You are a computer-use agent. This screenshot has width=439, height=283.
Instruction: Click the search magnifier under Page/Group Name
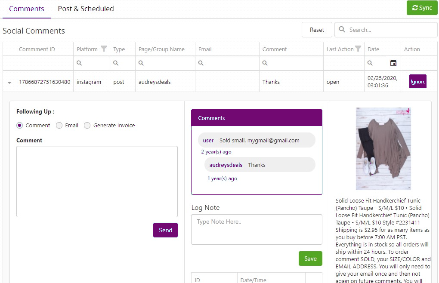point(141,63)
